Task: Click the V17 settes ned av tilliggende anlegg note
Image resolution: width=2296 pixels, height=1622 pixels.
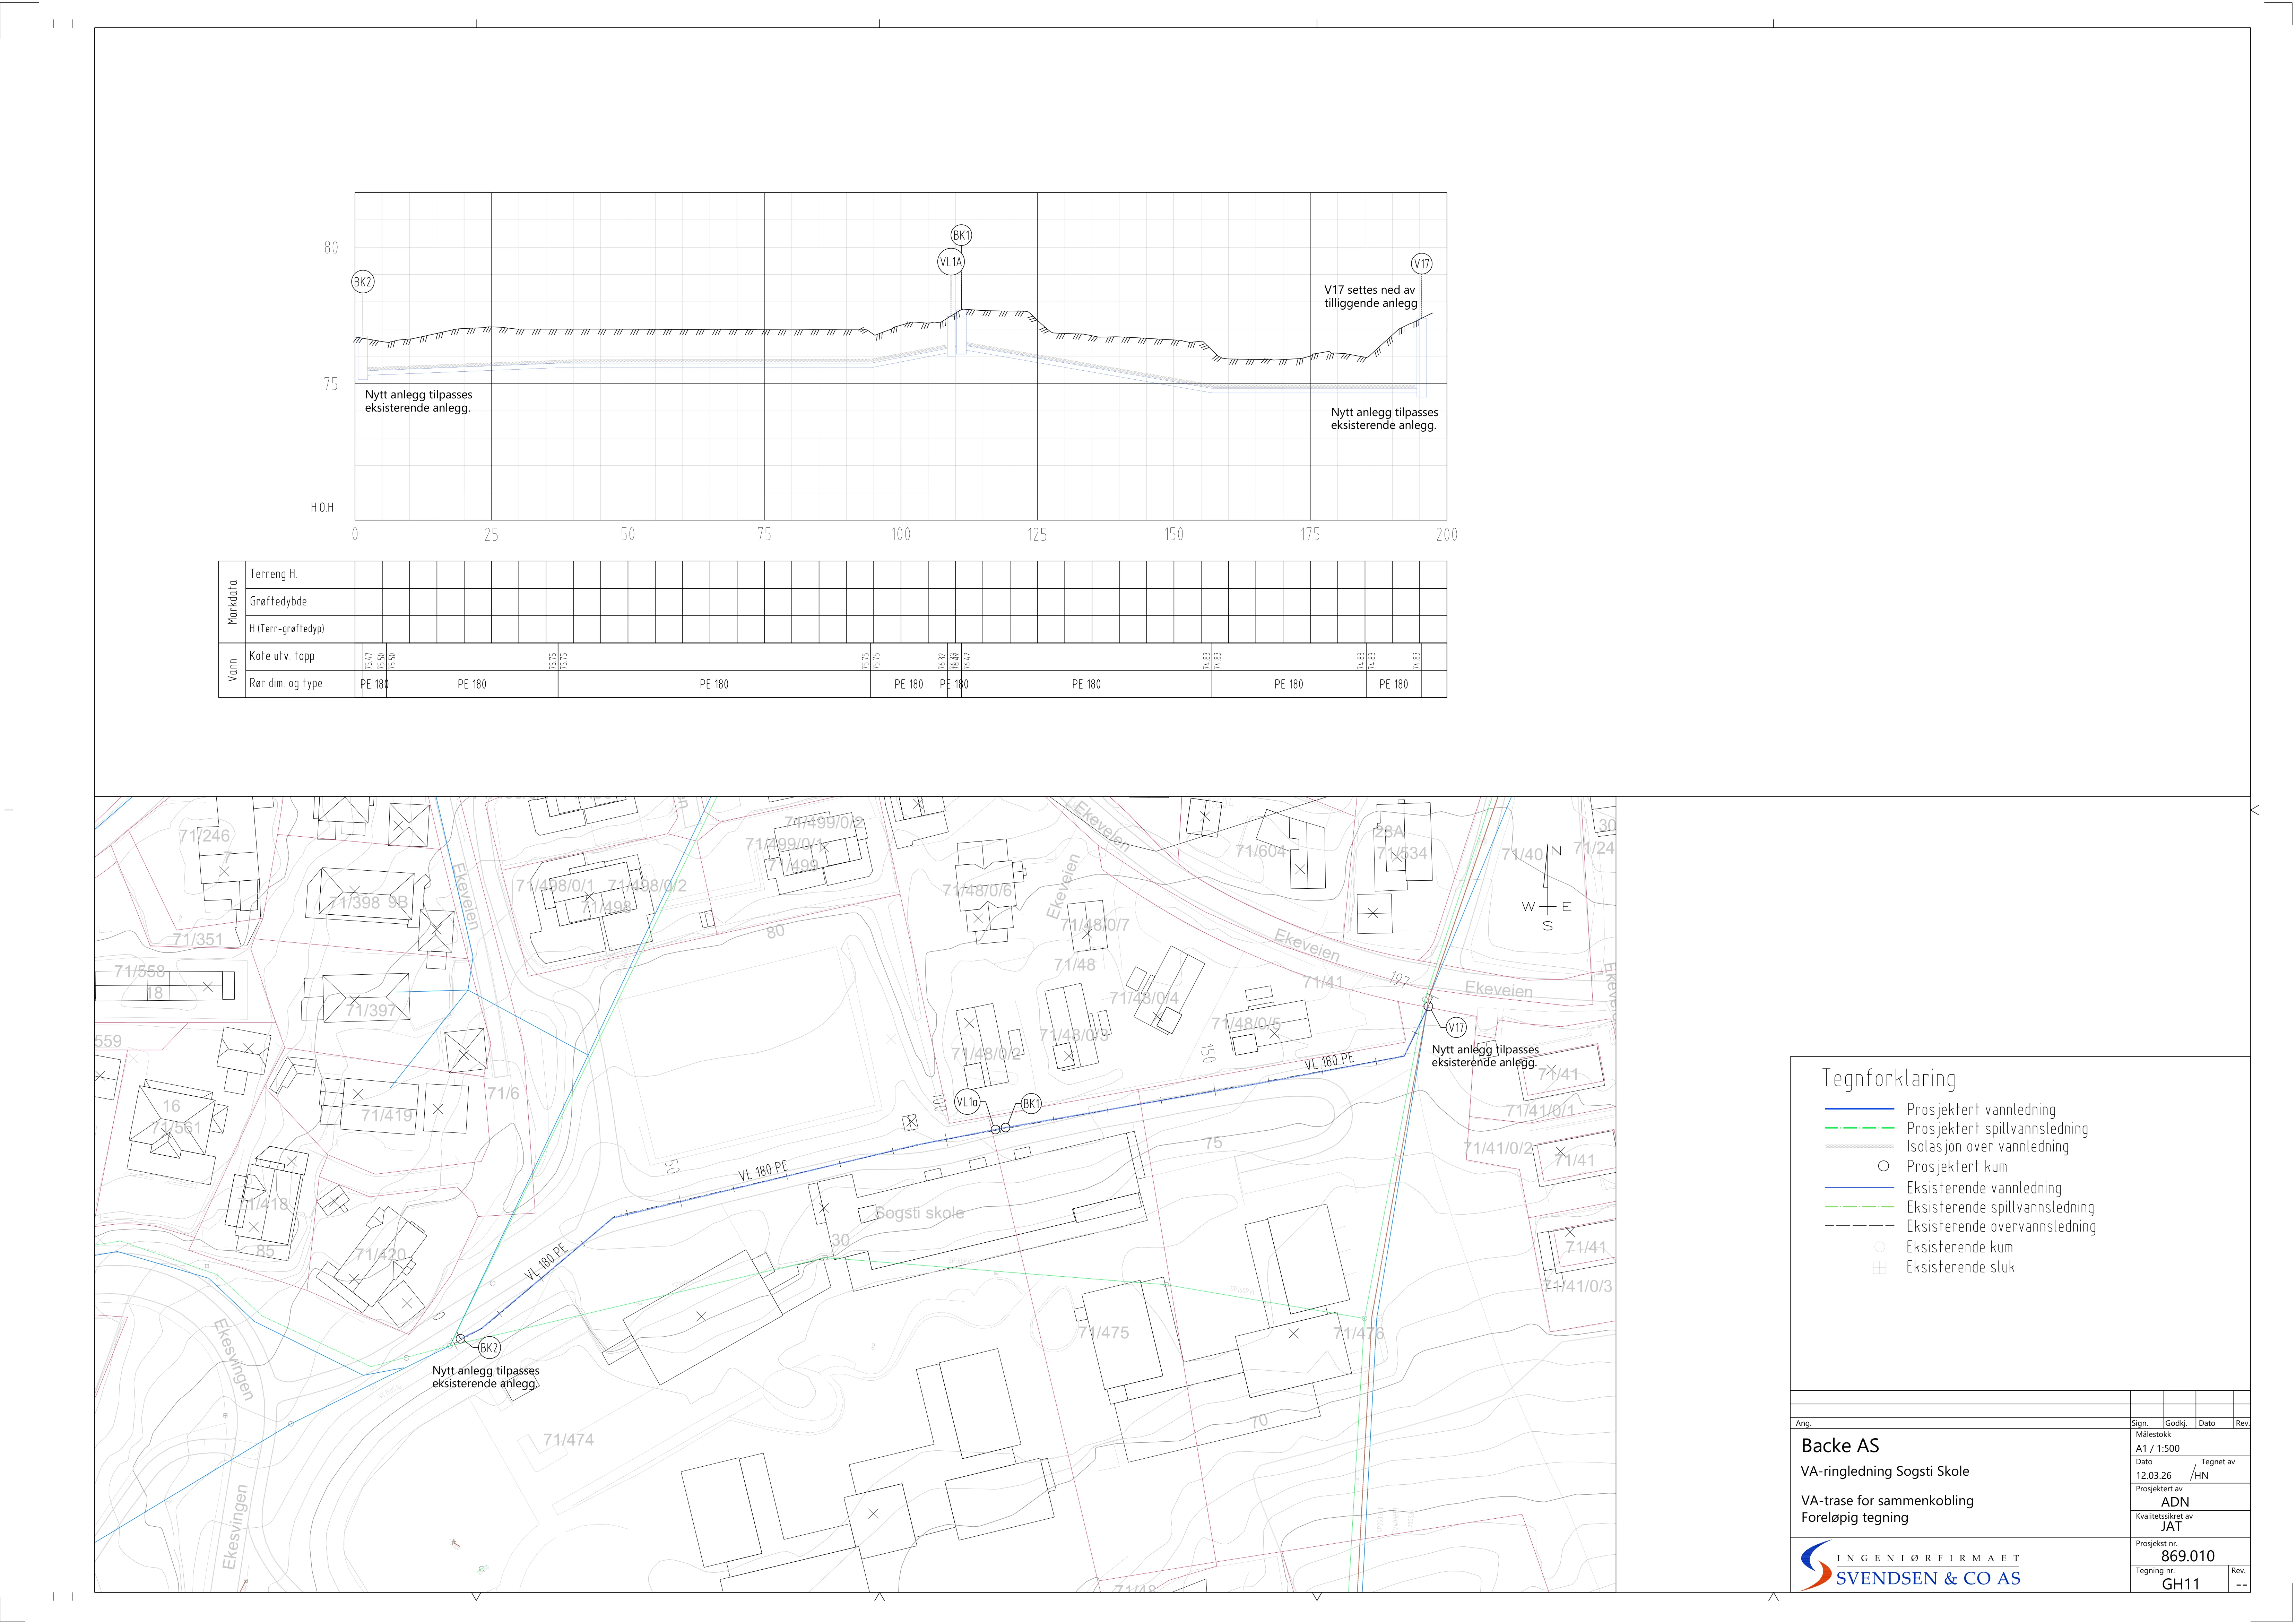Action: 1371,297
